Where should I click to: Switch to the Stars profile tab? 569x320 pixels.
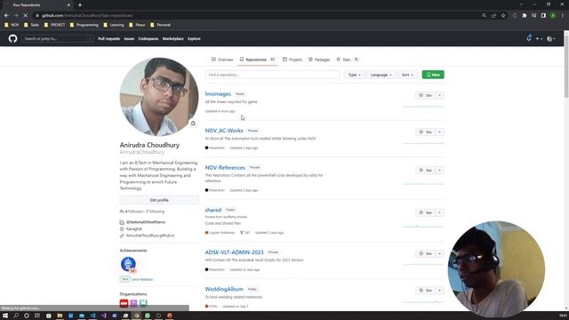[347, 60]
